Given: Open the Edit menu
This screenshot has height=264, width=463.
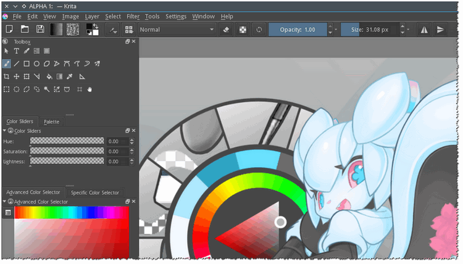Looking at the screenshot, I should (x=33, y=17).
